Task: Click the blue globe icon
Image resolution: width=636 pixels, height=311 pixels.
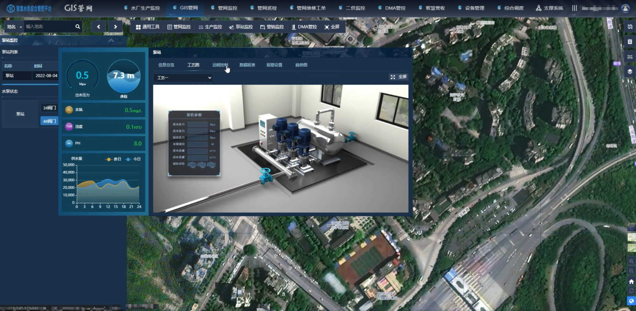Action: (x=631, y=301)
